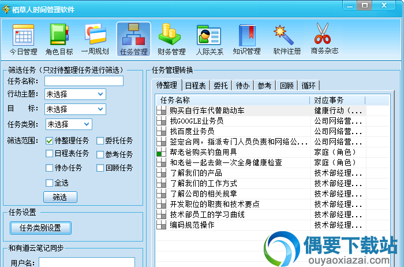The height and width of the screenshot is (267, 404).
Task: Click the app logo icon in title bar
Action: [x=6, y=9]
